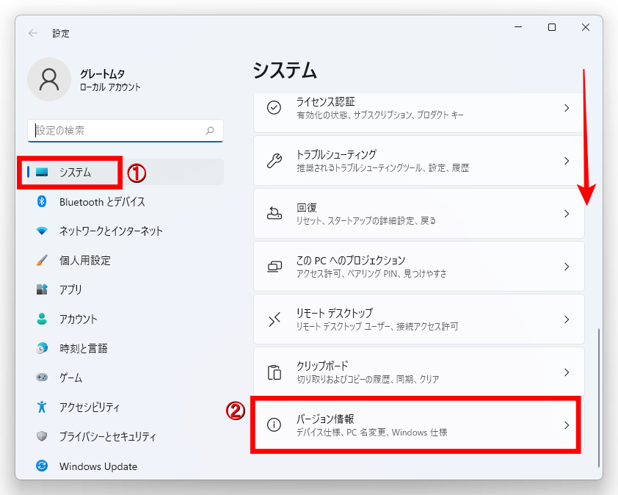Click the システム page heading
Screen dimensions: 618x495
click(285, 71)
